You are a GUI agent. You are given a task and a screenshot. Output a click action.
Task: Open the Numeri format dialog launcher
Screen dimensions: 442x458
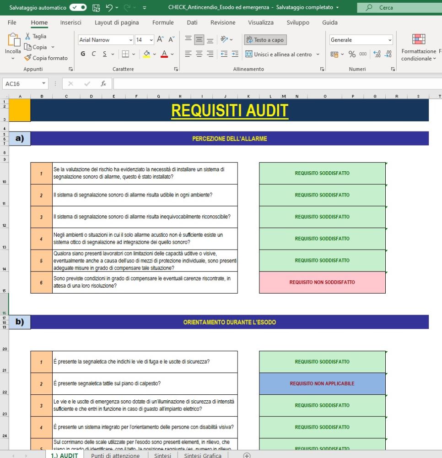pyautogui.click(x=393, y=69)
